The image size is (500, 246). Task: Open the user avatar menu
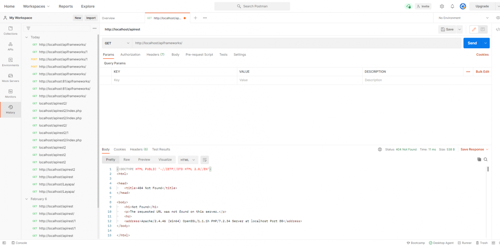tap(463, 6)
